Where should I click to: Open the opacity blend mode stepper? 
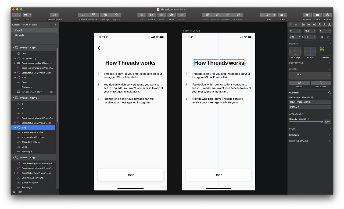click(x=309, y=119)
